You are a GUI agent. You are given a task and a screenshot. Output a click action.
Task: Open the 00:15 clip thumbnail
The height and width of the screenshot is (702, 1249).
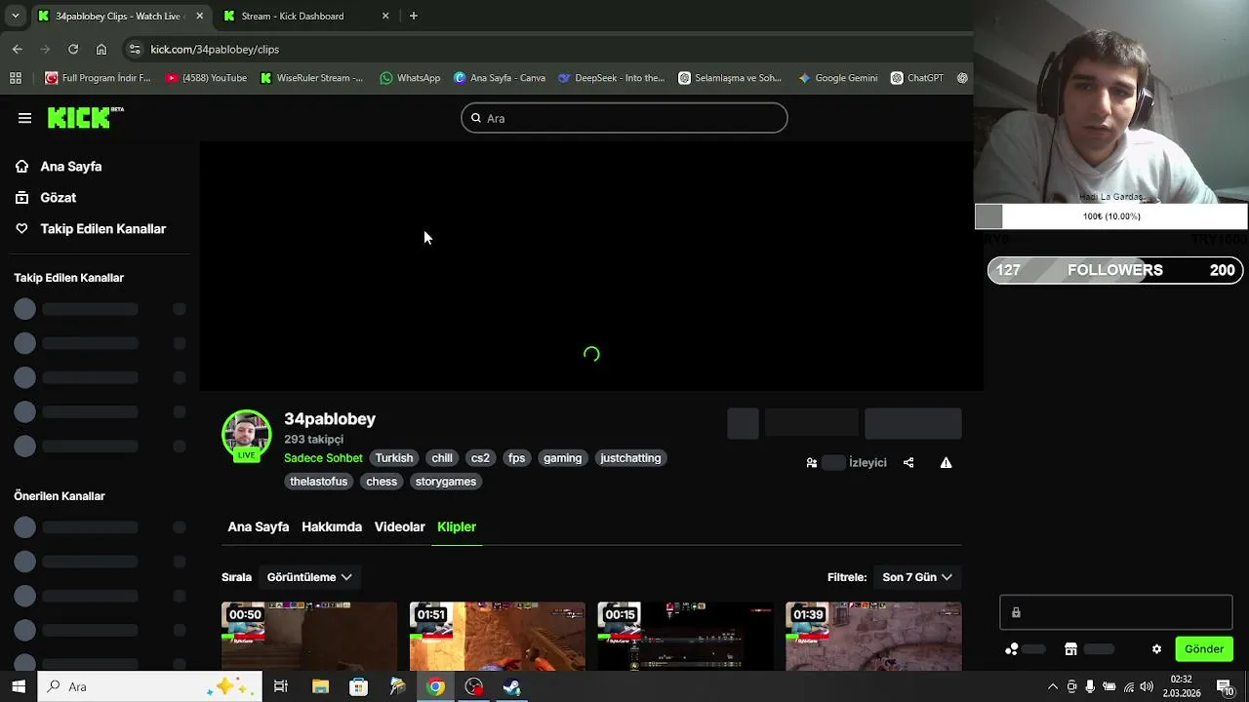[685, 637]
